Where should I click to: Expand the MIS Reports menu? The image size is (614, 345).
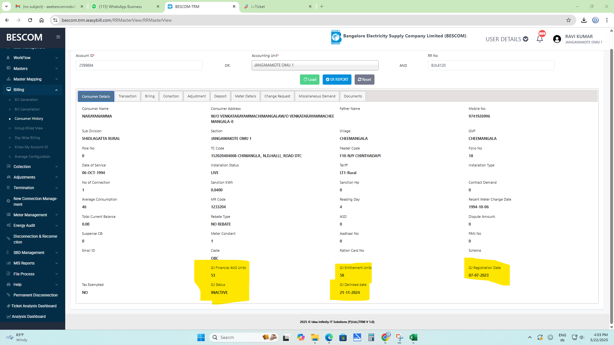(32, 263)
